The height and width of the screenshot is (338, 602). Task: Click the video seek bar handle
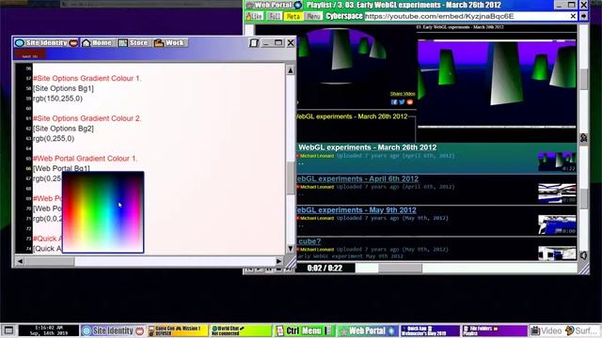[400, 268]
